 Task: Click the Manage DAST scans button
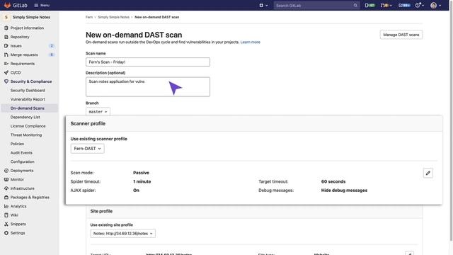pyautogui.click(x=401, y=35)
